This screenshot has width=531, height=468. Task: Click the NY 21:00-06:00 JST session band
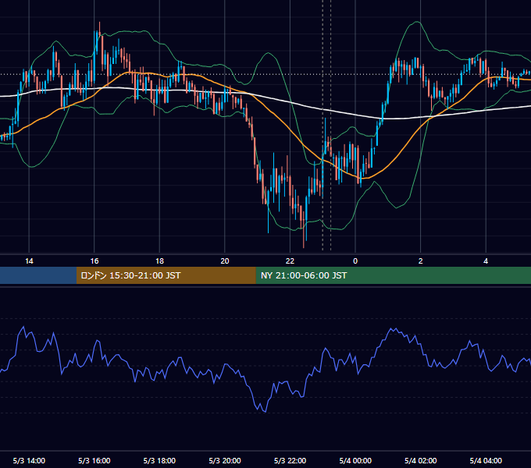click(x=393, y=275)
